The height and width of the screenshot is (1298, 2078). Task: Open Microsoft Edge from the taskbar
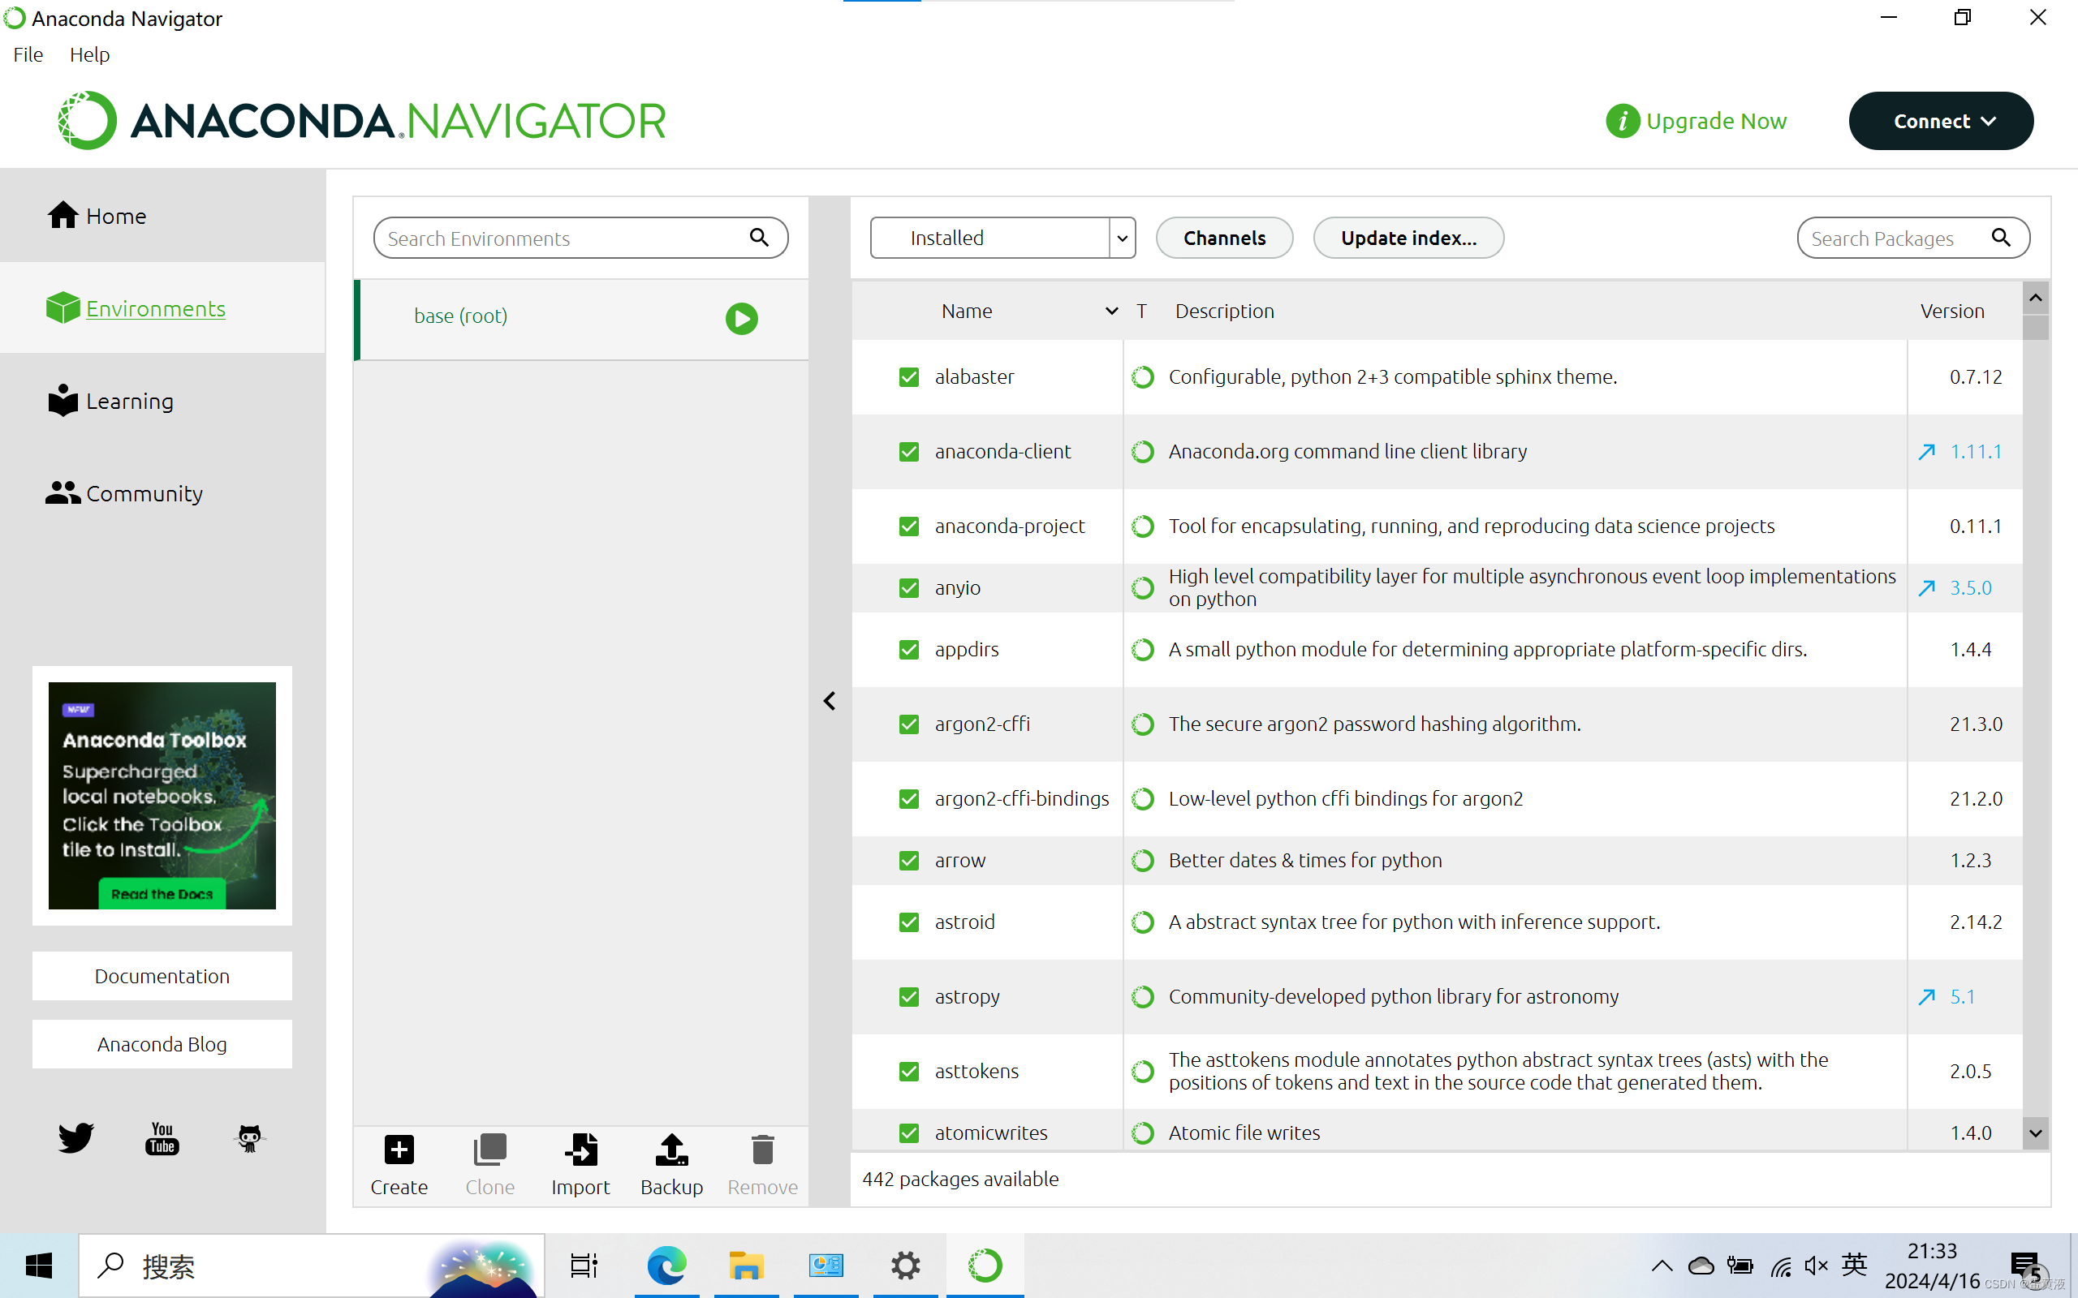click(667, 1266)
